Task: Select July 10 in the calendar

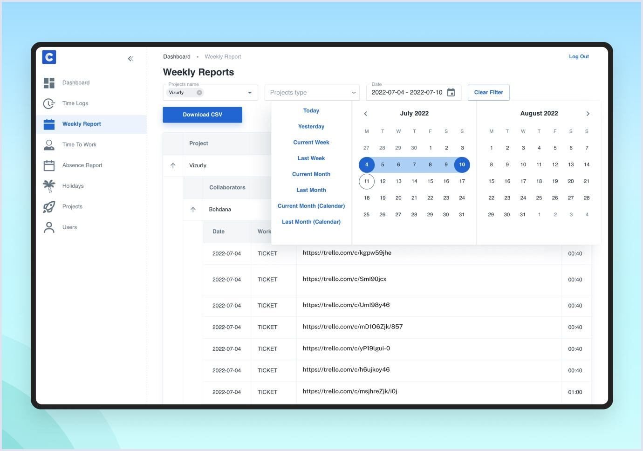Action: pyautogui.click(x=462, y=164)
